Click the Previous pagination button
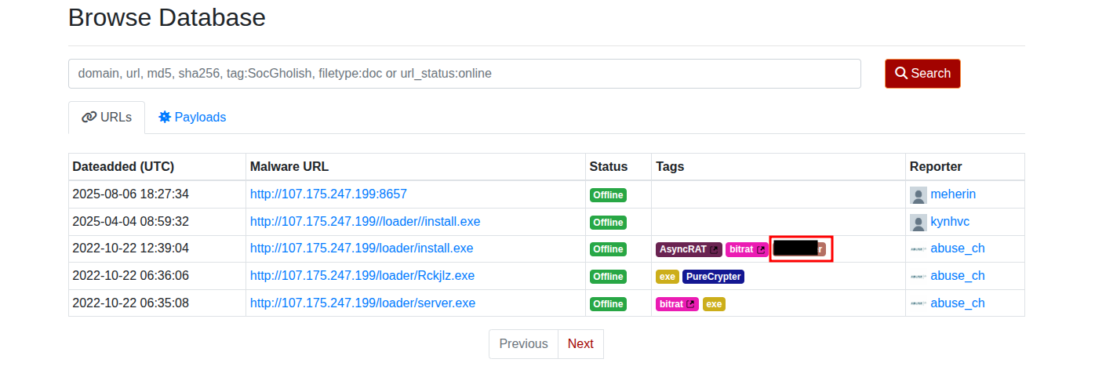Image resolution: width=1095 pixels, height=370 pixels. 523,344
